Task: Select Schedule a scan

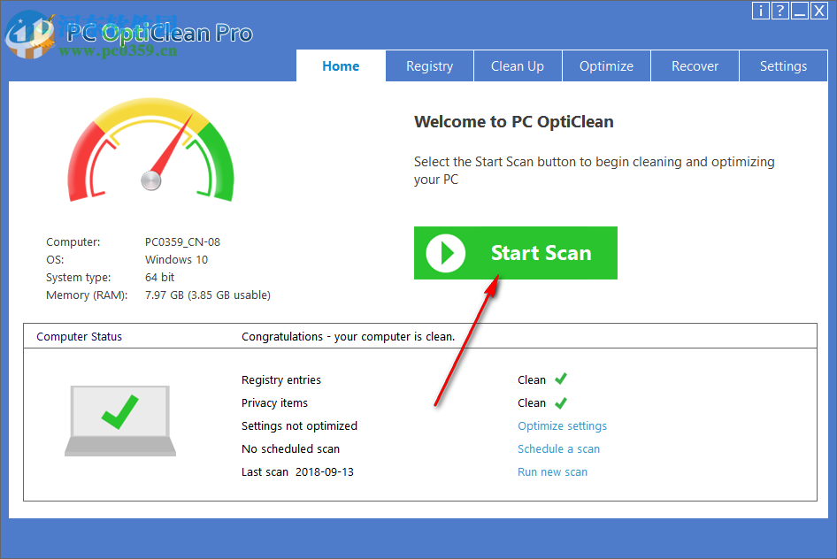Action: pyautogui.click(x=558, y=448)
